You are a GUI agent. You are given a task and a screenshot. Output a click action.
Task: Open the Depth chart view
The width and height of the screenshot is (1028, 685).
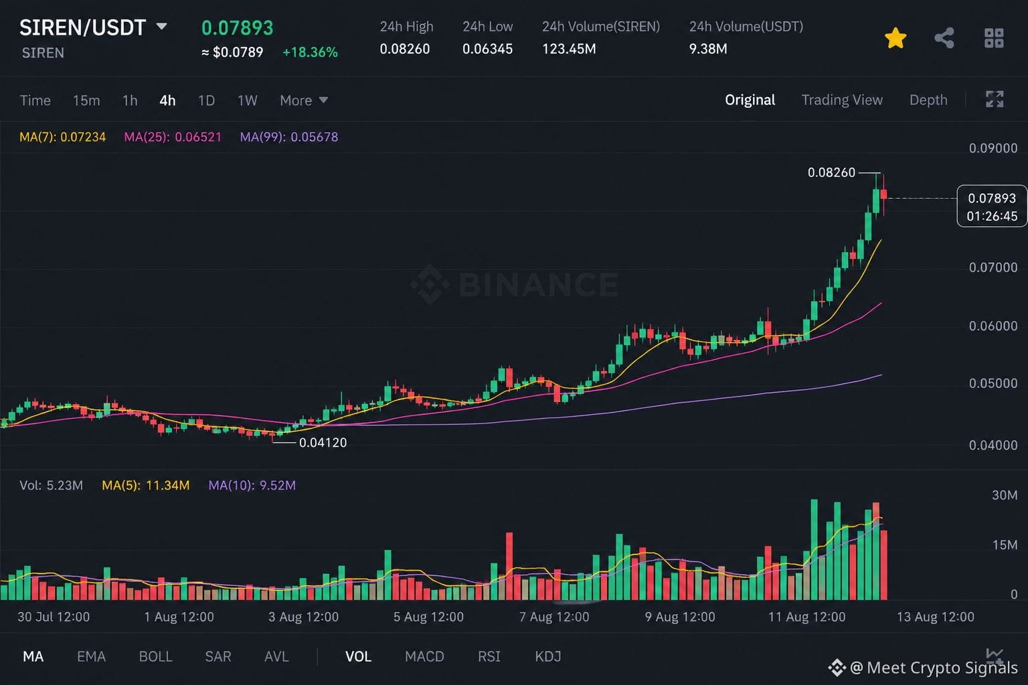(x=928, y=100)
